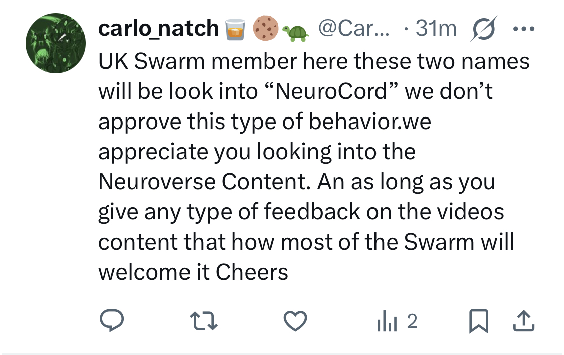Open view analytics bar chart icon
Image resolution: width=564 pixels, height=355 pixels.
tap(387, 321)
